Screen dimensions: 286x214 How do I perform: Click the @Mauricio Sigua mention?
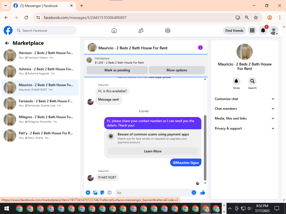pos(186,163)
